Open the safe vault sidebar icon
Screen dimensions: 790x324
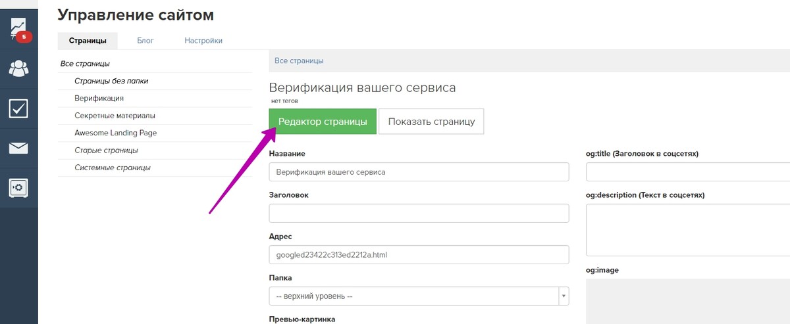(18, 187)
